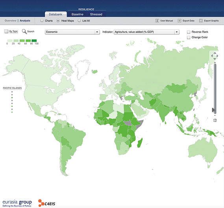Click the Export Data icon
The image size is (224, 208).
pos(179,21)
